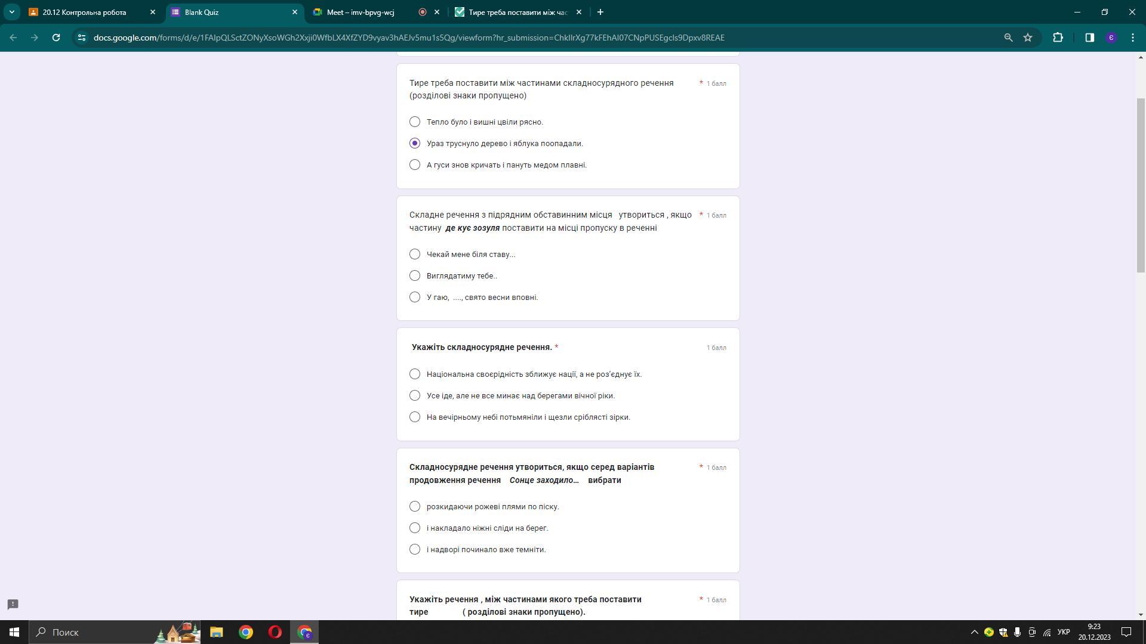The height and width of the screenshot is (644, 1146).
Task: Bookmark this page with star icon
Action: coord(1028,38)
